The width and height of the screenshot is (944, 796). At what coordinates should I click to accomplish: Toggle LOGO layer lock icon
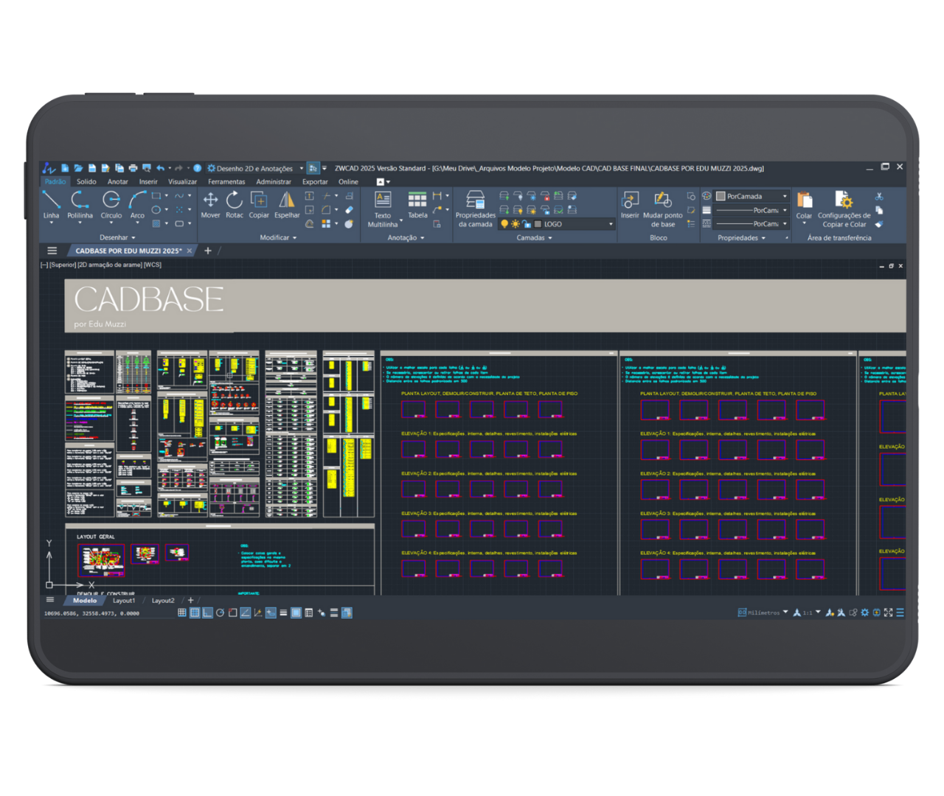527,224
